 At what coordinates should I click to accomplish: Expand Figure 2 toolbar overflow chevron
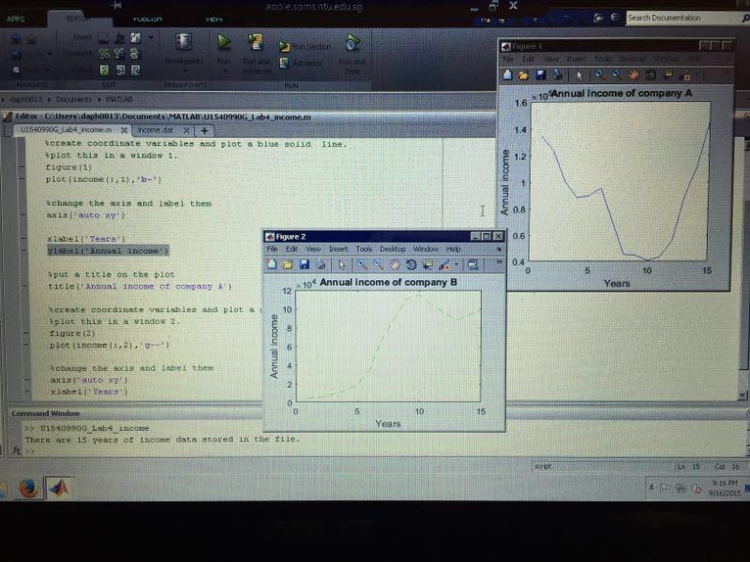coord(499,262)
